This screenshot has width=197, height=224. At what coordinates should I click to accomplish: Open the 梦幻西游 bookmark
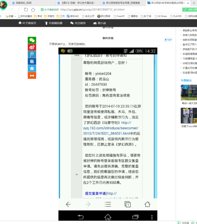click(104, 16)
